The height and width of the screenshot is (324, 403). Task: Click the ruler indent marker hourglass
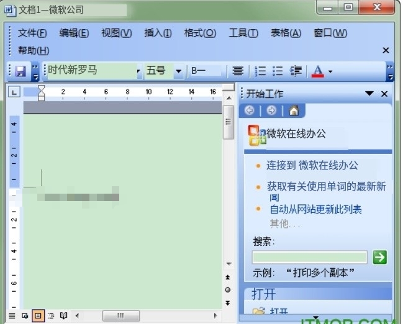[41, 93]
